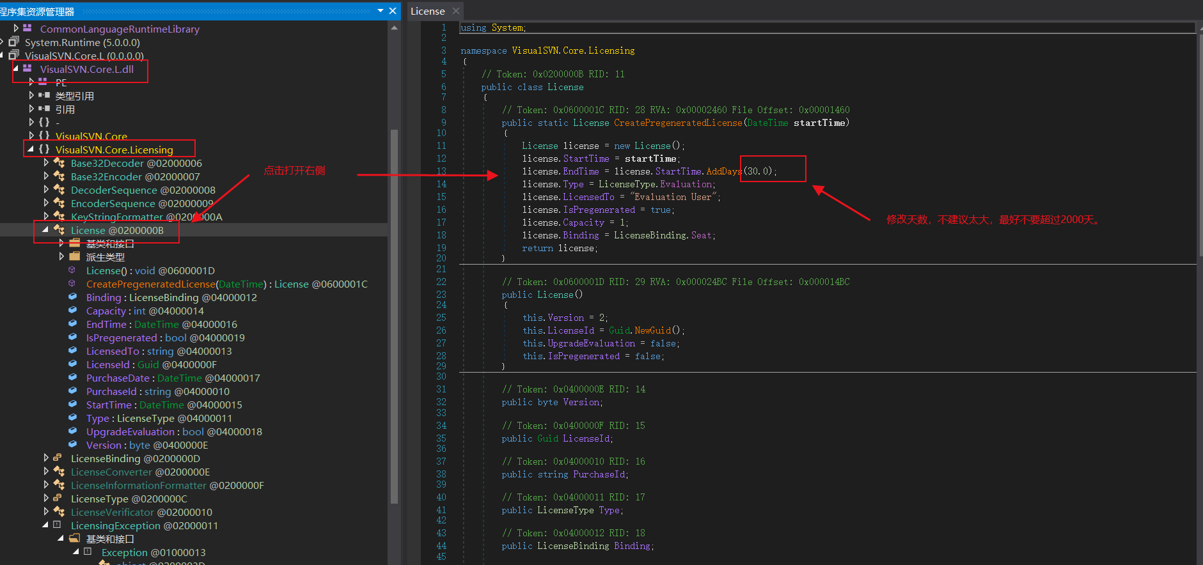Select EncoderSequence @02000009 in tree
Screen dimensions: 1203x565
(142, 203)
